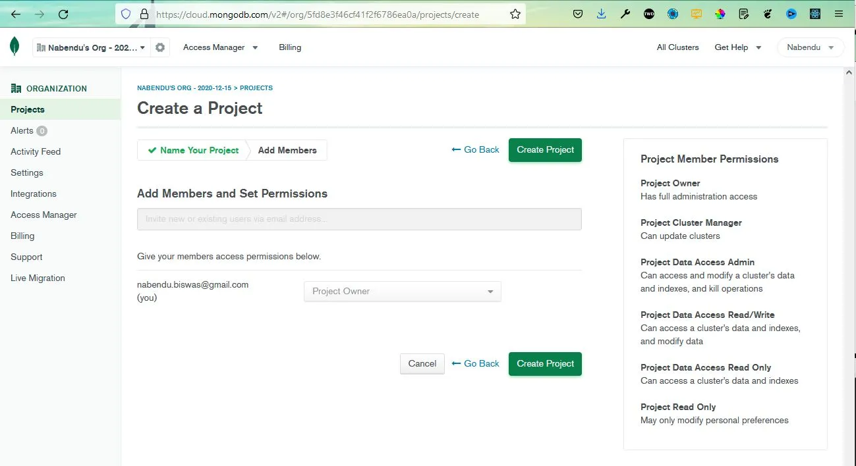The width and height of the screenshot is (856, 466).
Task: Click NABENDU'S ORG breadcrumb link
Action: tap(184, 88)
